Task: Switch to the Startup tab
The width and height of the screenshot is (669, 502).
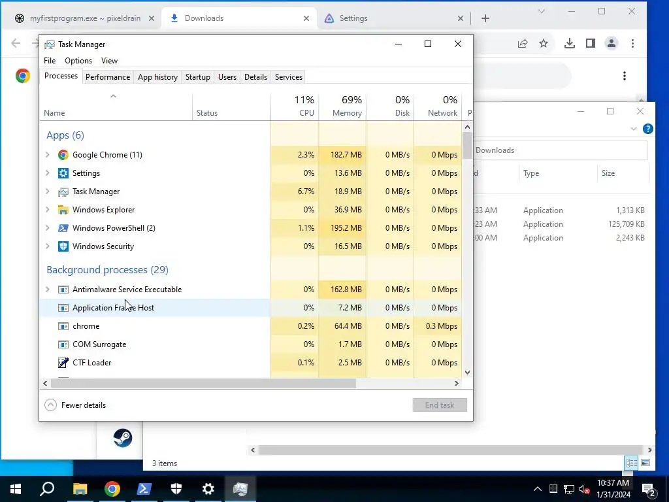Action: pyautogui.click(x=197, y=77)
